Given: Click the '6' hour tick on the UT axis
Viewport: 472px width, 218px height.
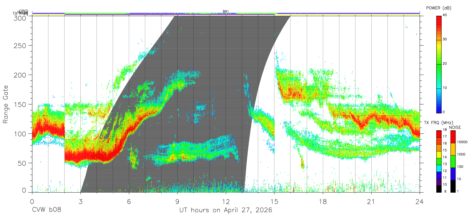Looking at the screenshot, I should pyautogui.click(x=129, y=201).
